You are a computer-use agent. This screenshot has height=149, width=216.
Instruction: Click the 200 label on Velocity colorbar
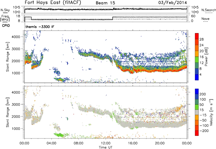(203, 94)
